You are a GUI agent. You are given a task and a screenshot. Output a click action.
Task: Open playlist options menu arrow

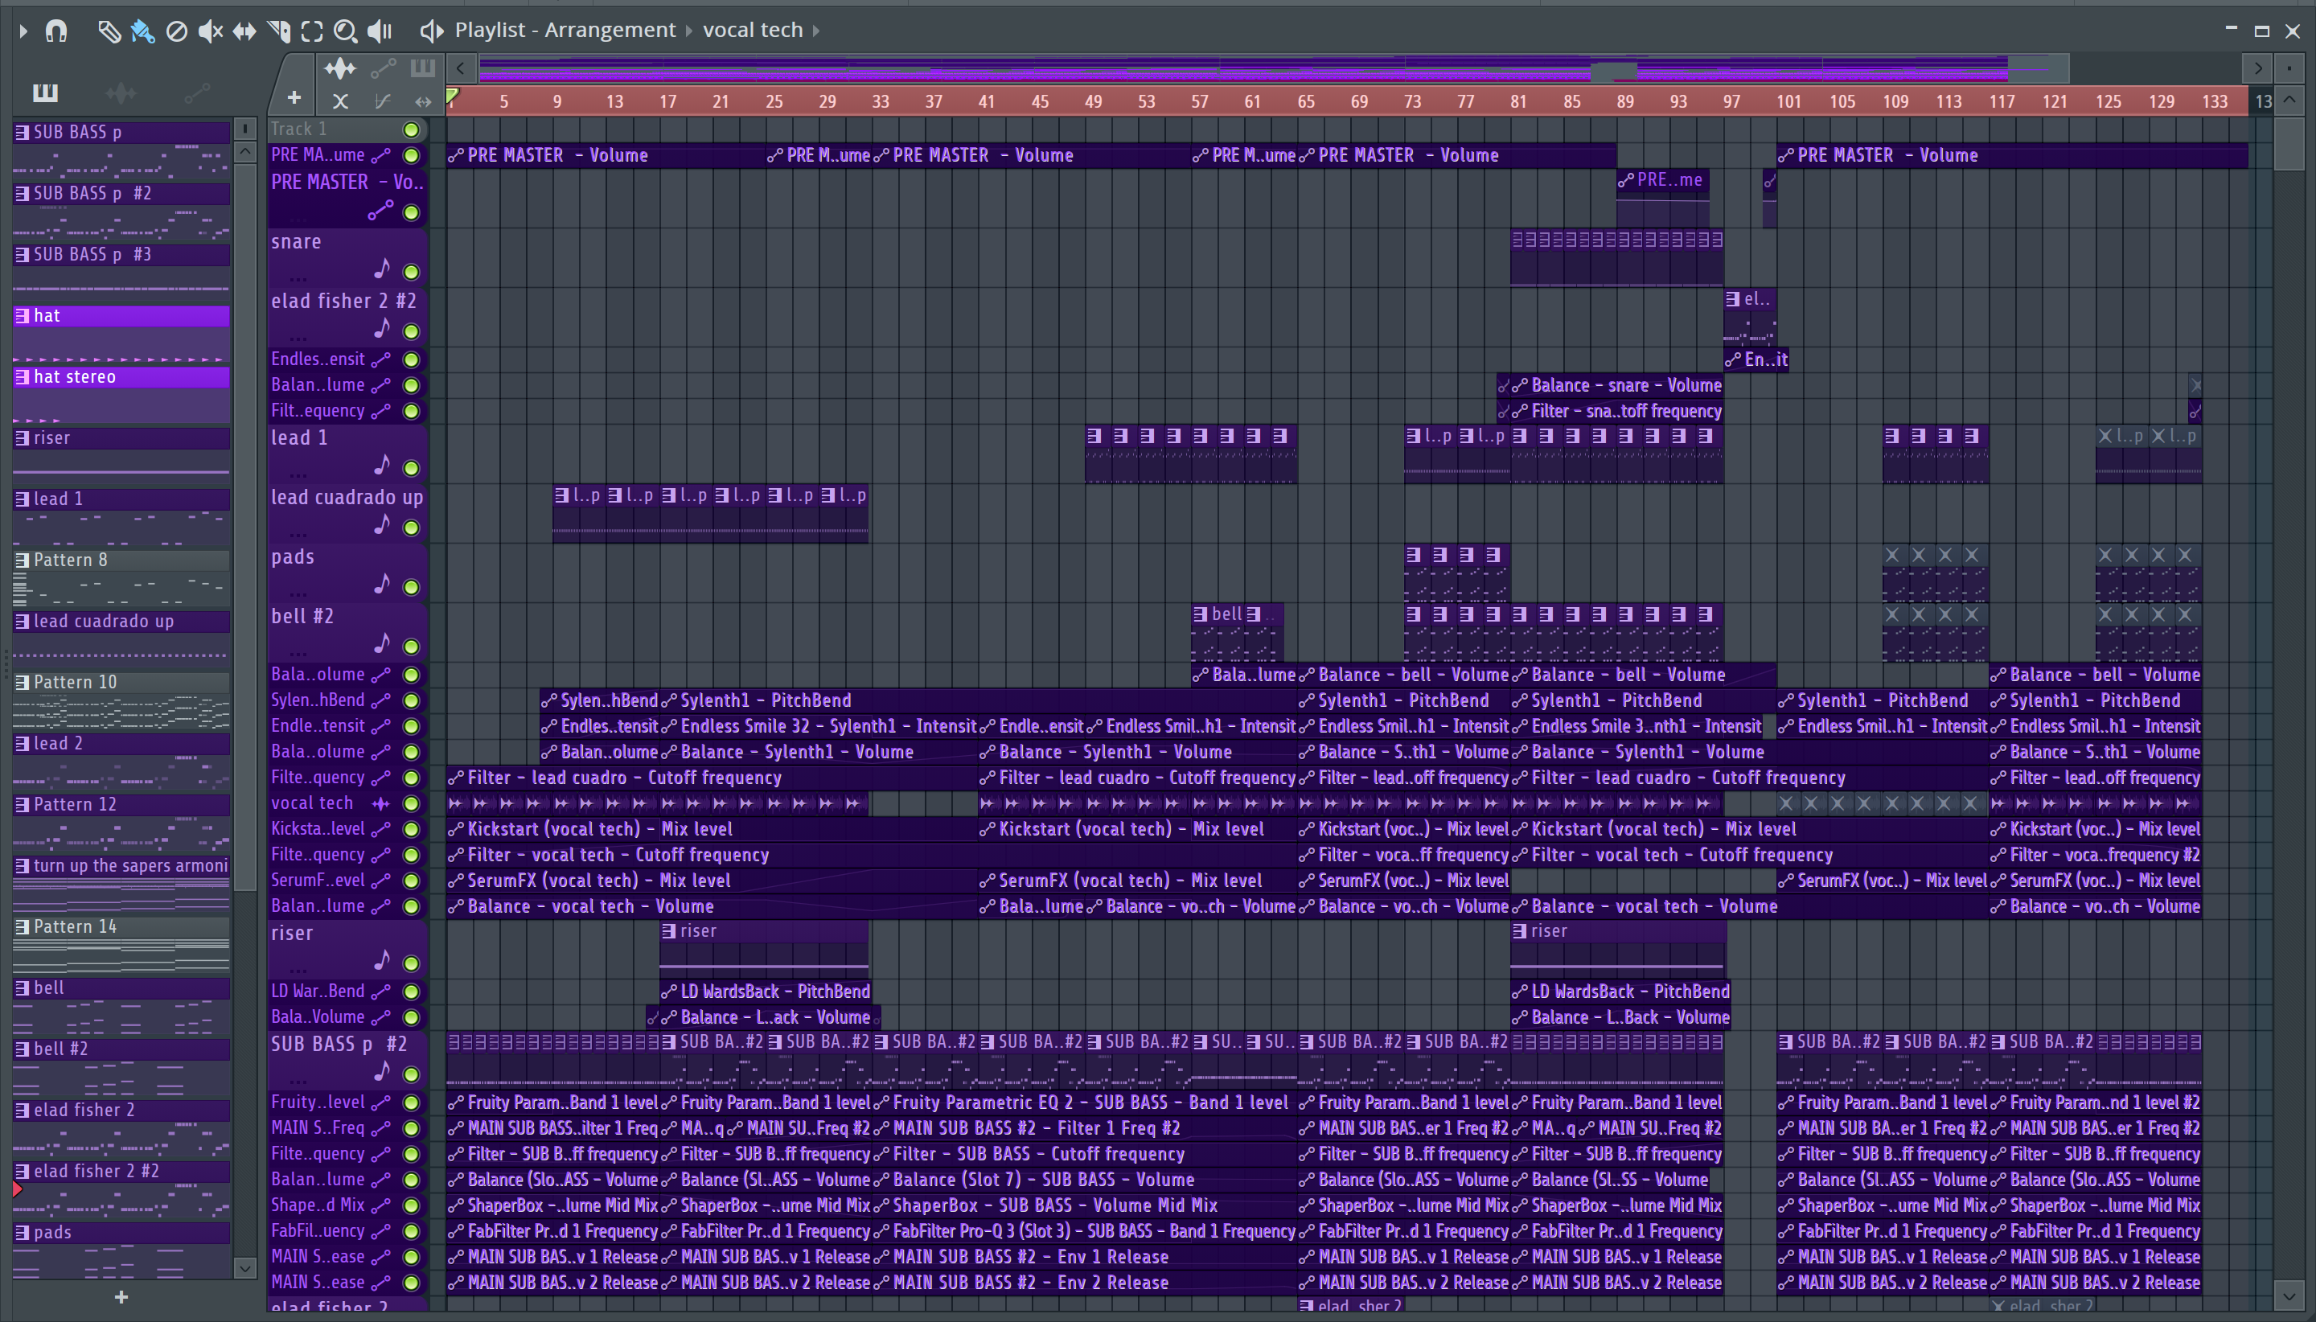point(23,31)
